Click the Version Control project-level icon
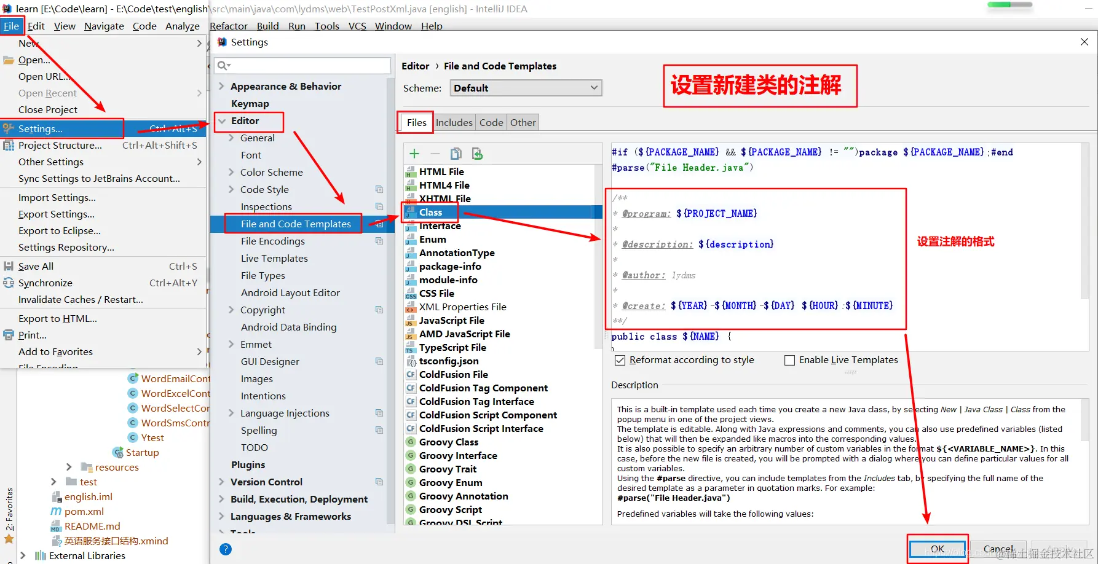This screenshot has height=564, width=1098. pos(379,482)
